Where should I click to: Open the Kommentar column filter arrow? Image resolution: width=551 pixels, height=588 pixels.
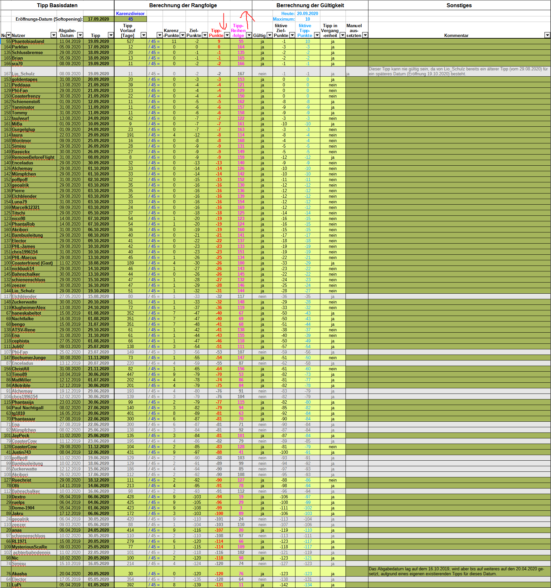(x=547, y=35)
